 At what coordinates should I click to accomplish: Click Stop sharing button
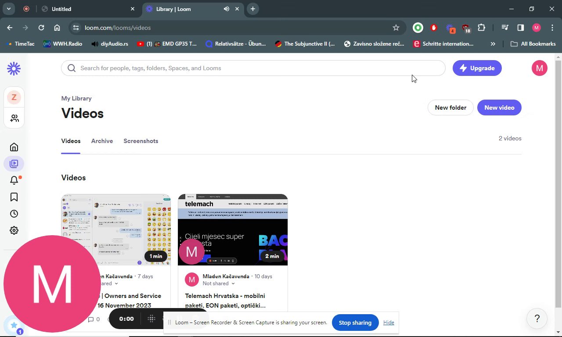tap(355, 323)
